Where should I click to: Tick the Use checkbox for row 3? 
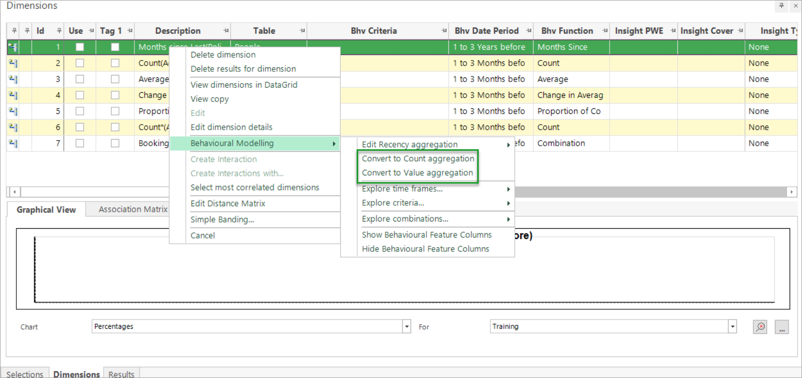(x=80, y=79)
